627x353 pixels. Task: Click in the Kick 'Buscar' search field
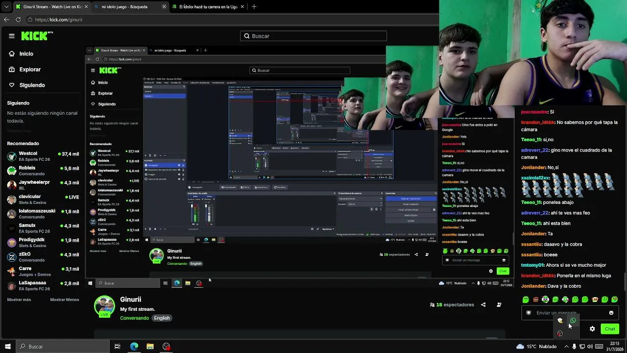pos(313,36)
